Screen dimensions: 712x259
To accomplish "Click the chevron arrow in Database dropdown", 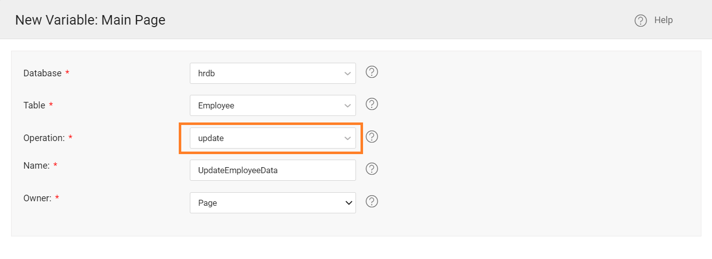I will click(x=347, y=73).
